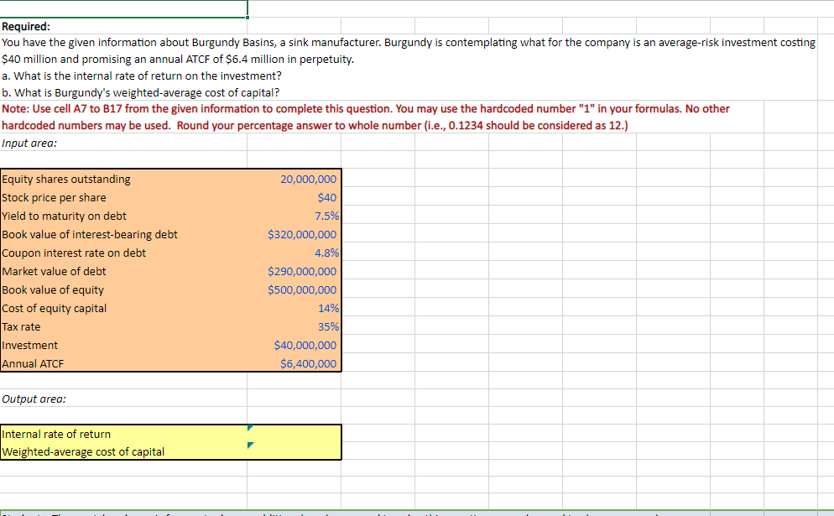The width and height of the screenshot is (834, 516).
Task: Click the blue flag beside Weighted-average cost of capital
Action: tap(249, 446)
